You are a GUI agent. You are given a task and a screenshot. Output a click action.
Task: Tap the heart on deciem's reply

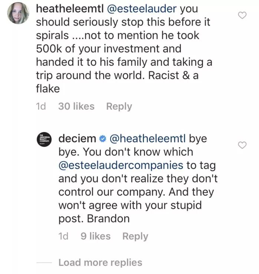tap(242, 145)
